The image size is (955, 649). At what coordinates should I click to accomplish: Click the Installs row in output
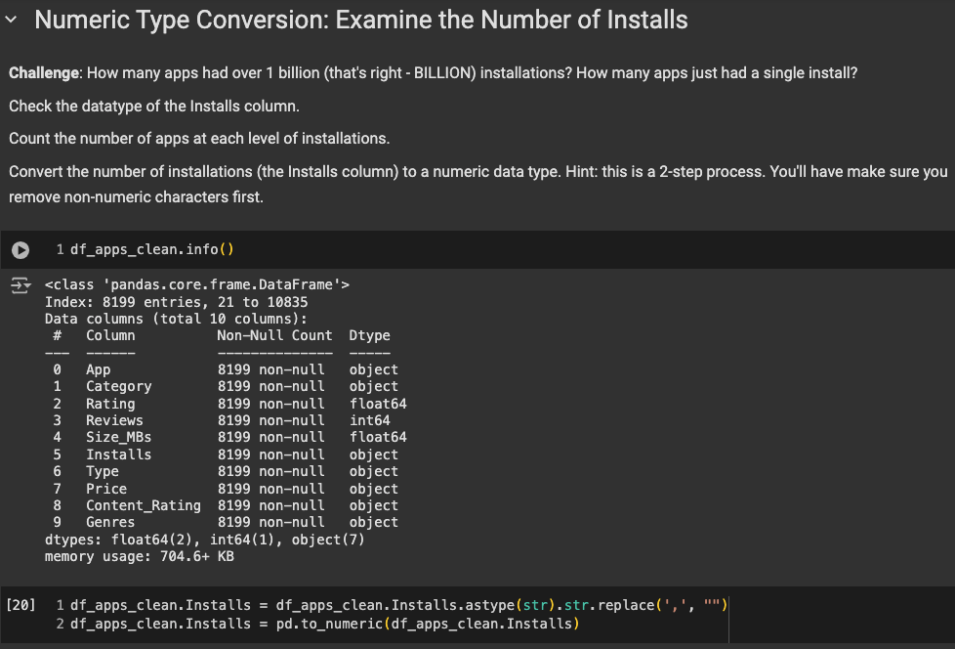(226, 454)
